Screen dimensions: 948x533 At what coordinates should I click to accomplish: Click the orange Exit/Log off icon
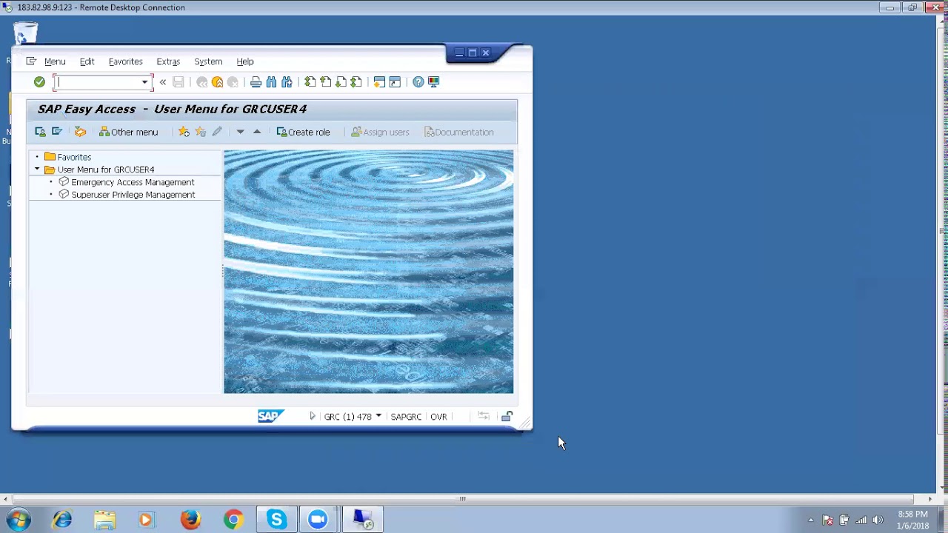tap(217, 82)
